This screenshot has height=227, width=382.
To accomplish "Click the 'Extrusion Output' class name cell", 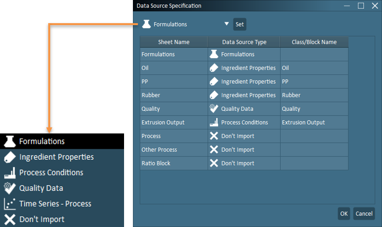I will click(x=314, y=122).
